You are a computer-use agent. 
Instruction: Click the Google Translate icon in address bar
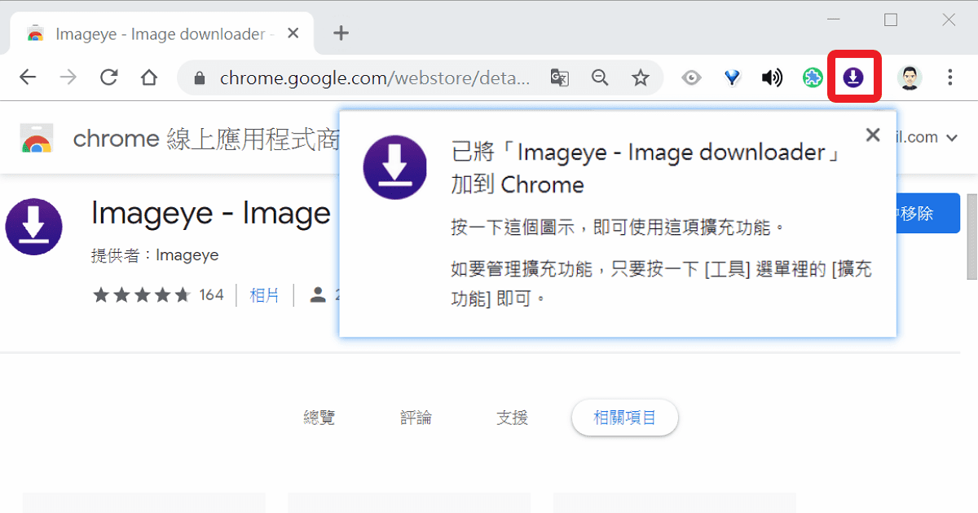click(x=559, y=77)
